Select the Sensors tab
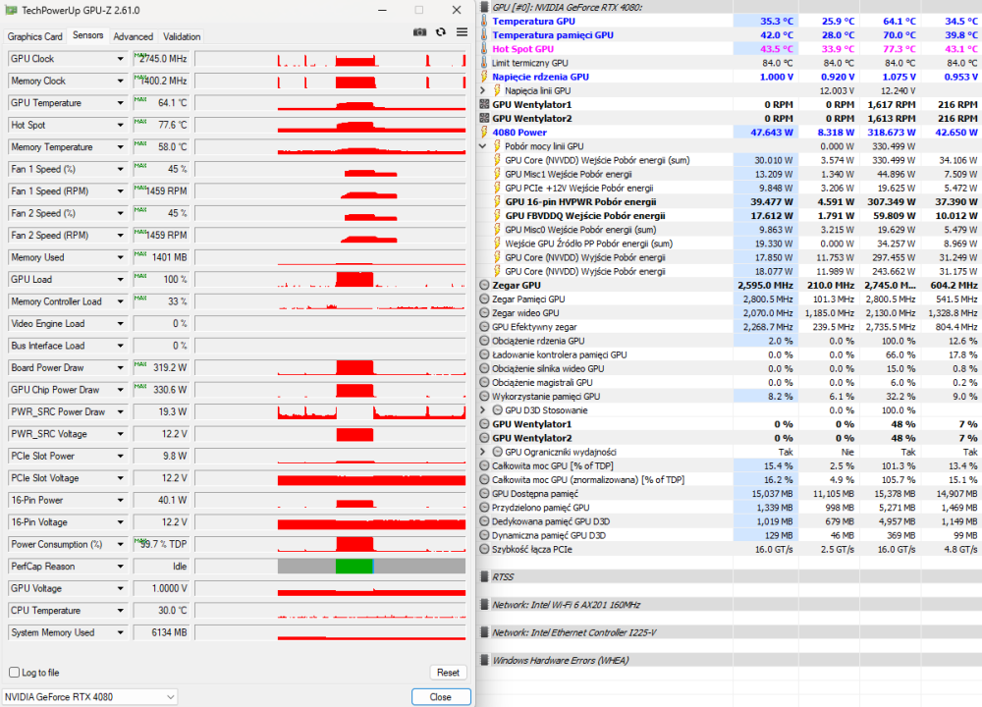Screen dimensions: 982x707 [x=87, y=35]
